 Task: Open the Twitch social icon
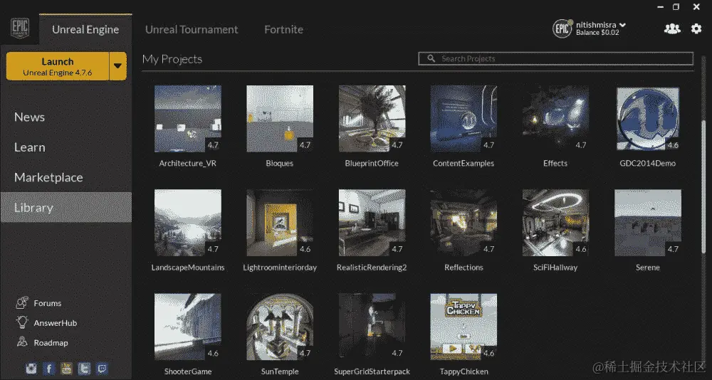coord(102,368)
